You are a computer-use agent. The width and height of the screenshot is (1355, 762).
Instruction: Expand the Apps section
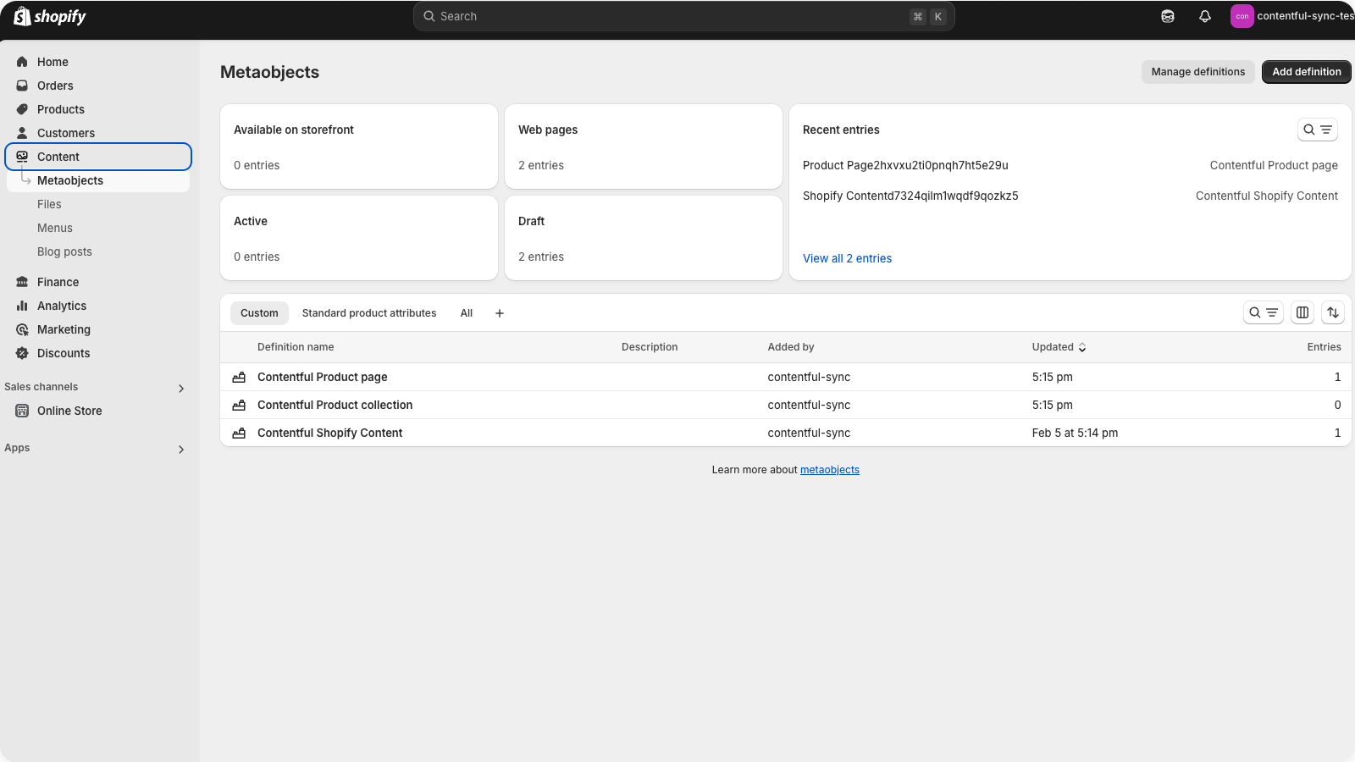click(180, 449)
